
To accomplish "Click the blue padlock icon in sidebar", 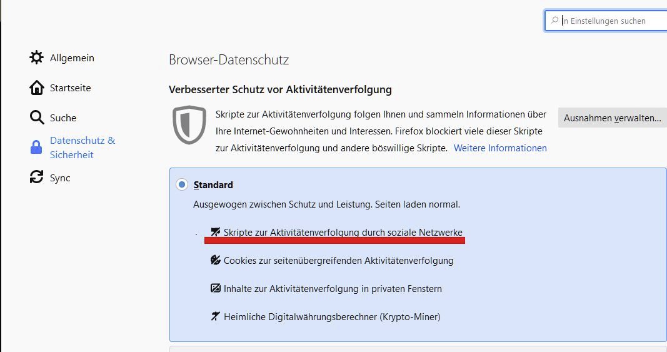I will 36,148.
